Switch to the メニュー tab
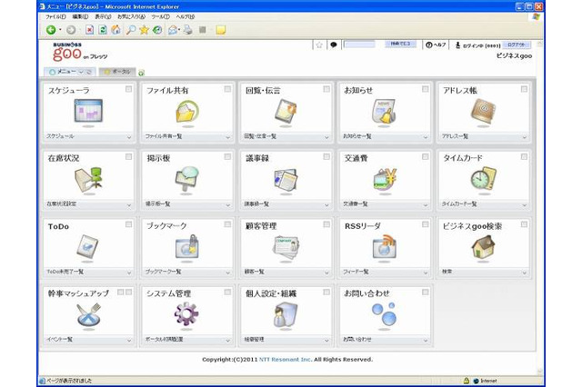Screen dimensions: 582x387 70,72
